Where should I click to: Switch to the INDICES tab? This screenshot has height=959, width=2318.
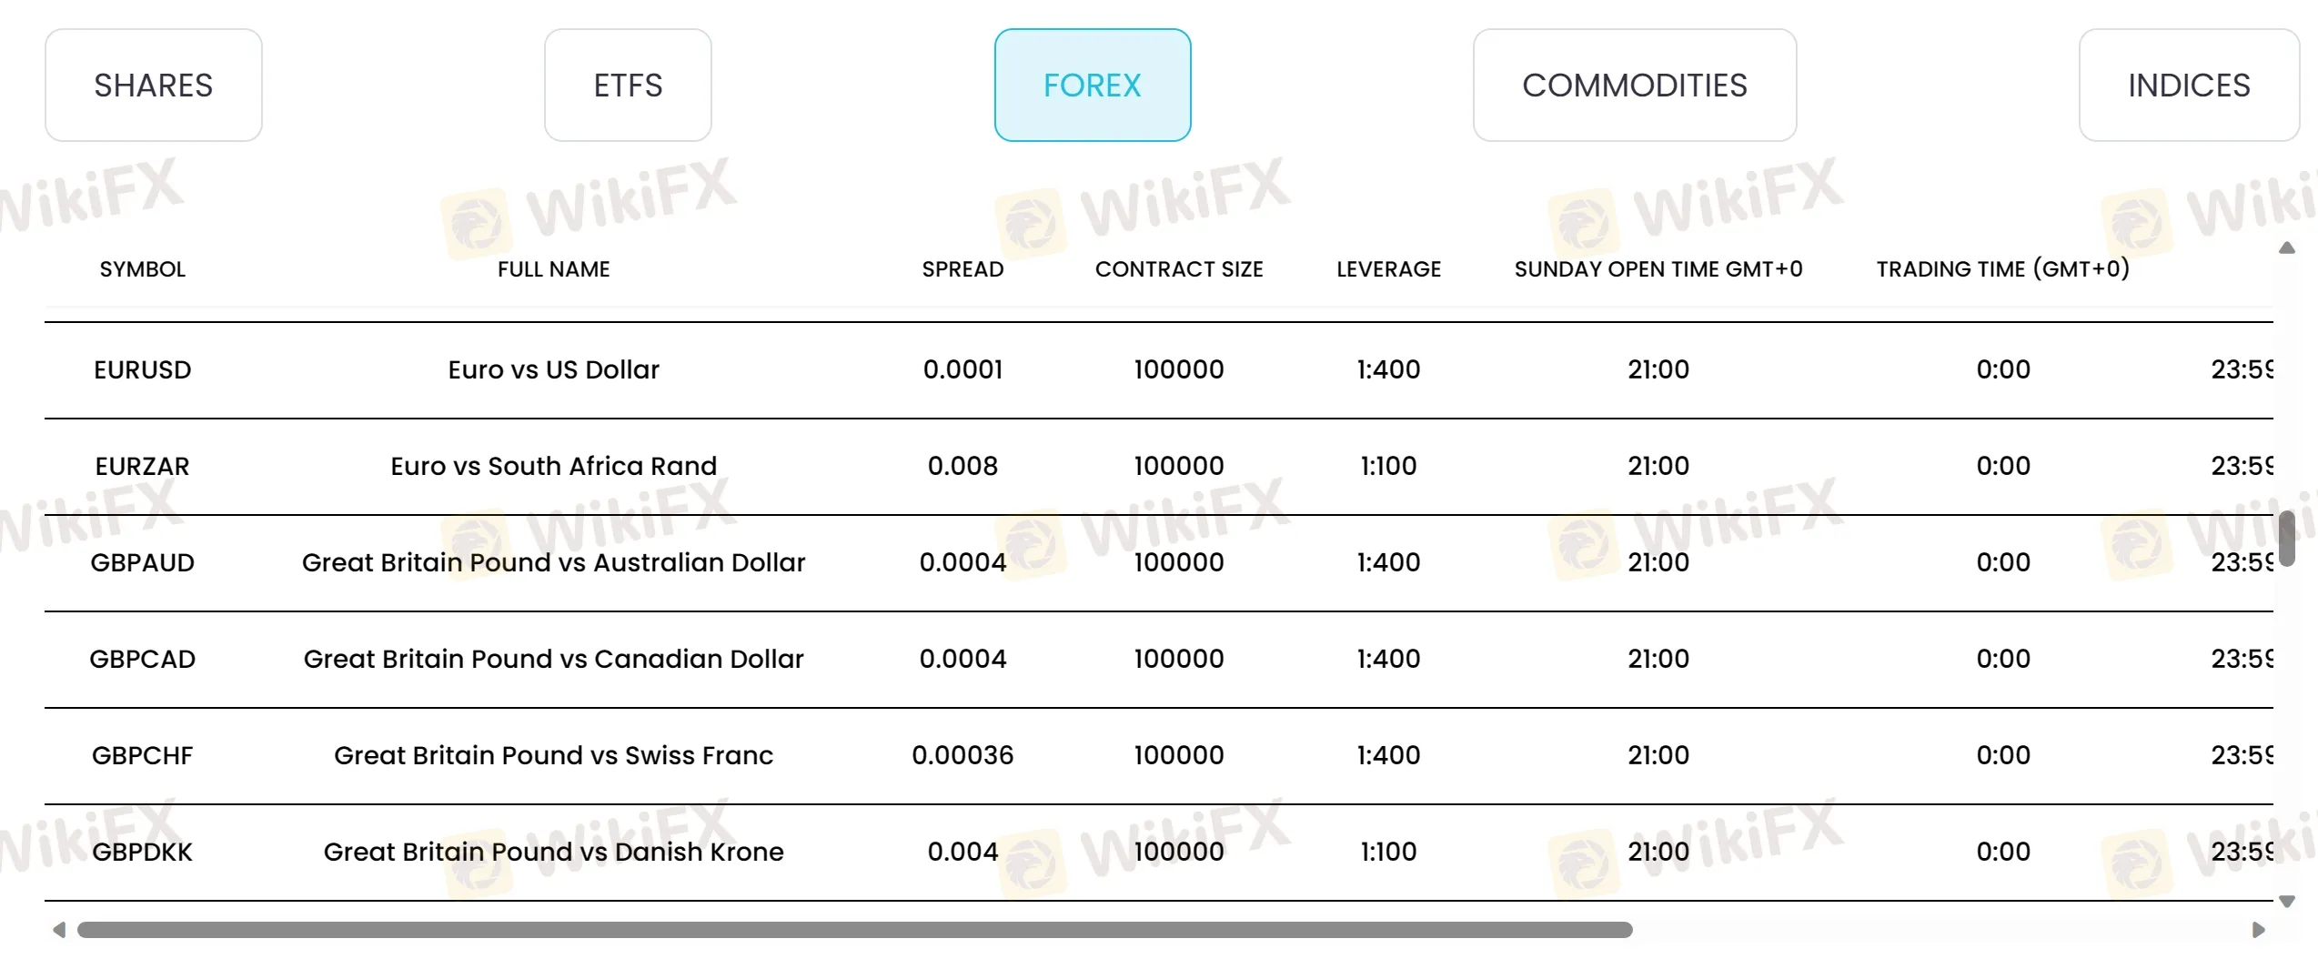coord(2189,85)
